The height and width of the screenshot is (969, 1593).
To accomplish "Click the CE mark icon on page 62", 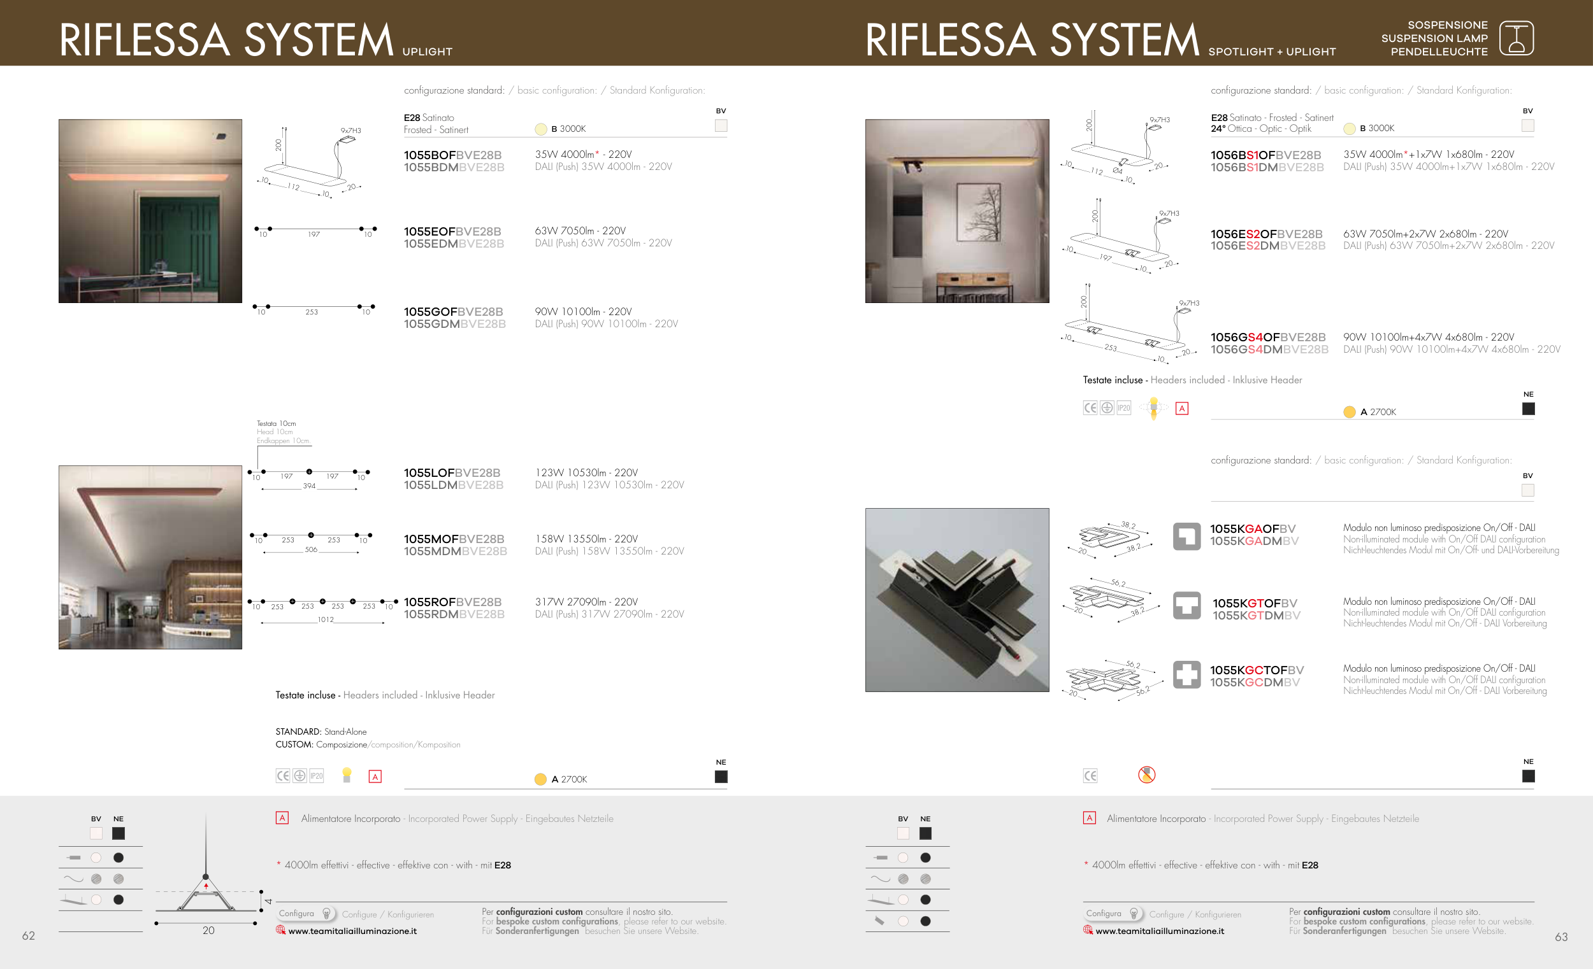I will click(282, 776).
